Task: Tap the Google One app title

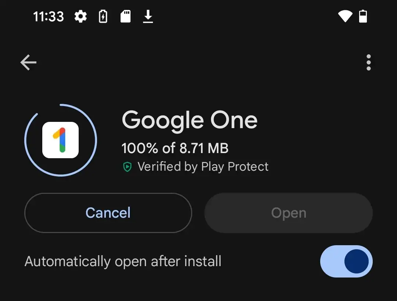Action: [x=189, y=120]
